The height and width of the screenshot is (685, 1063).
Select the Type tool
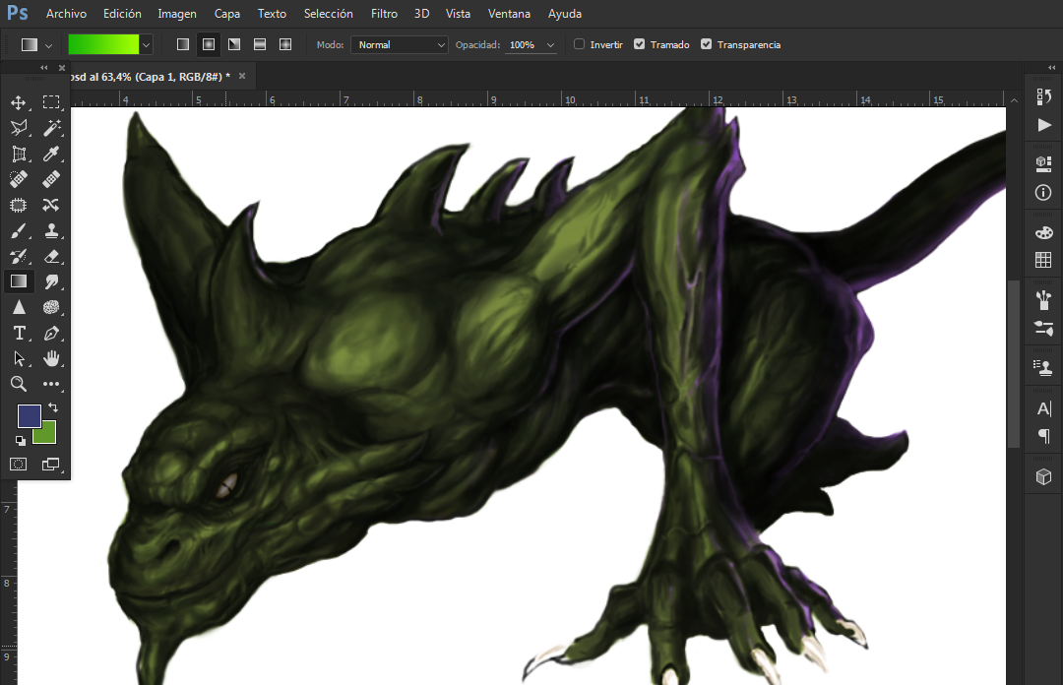(x=18, y=333)
